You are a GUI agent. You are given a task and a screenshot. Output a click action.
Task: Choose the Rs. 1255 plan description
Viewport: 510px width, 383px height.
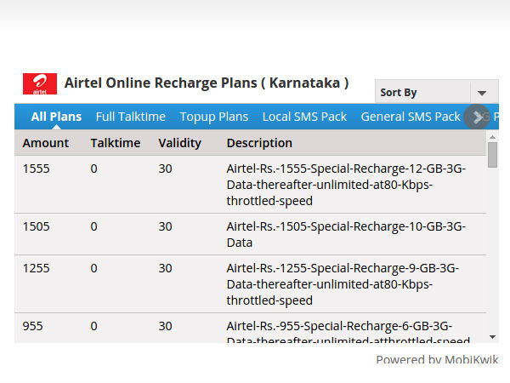(342, 284)
